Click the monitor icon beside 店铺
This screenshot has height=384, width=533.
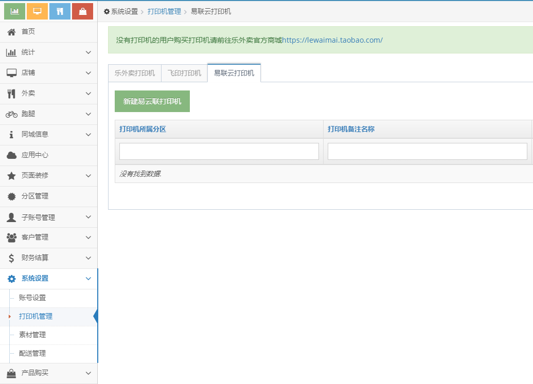click(x=11, y=73)
